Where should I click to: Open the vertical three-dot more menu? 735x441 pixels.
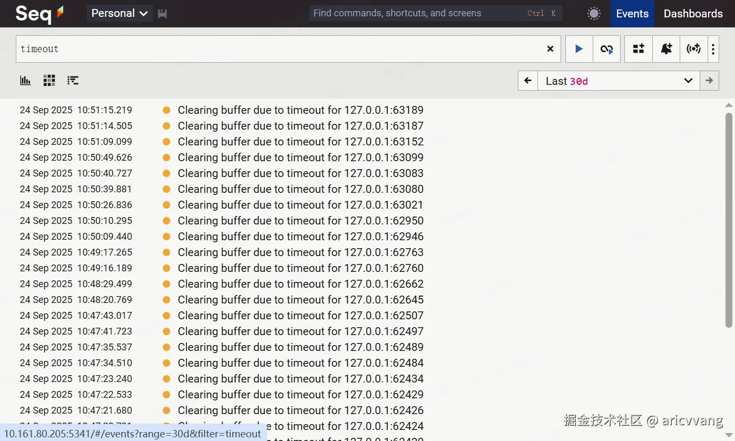point(713,49)
